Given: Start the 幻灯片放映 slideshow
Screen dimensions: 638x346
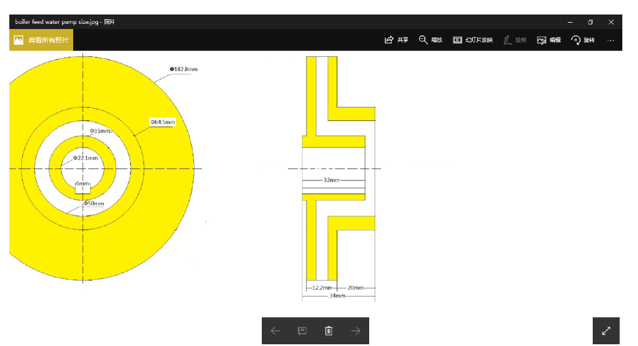Looking at the screenshot, I should point(473,40).
